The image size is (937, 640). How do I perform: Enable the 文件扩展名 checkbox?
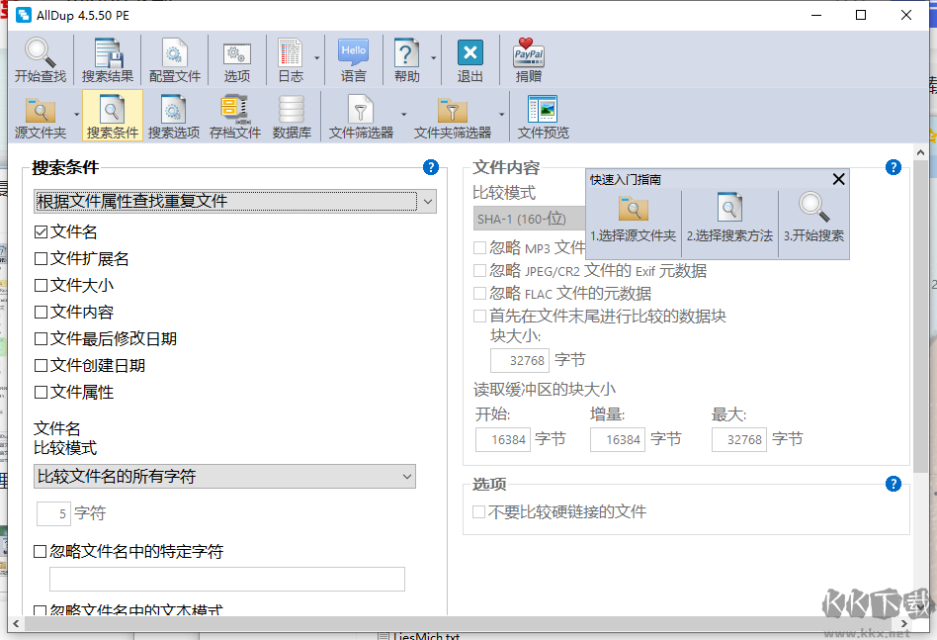coord(41,259)
